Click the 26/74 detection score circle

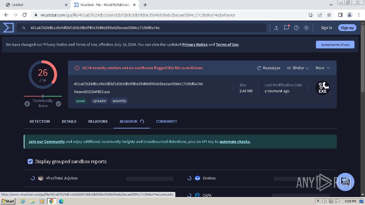[43, 75]
